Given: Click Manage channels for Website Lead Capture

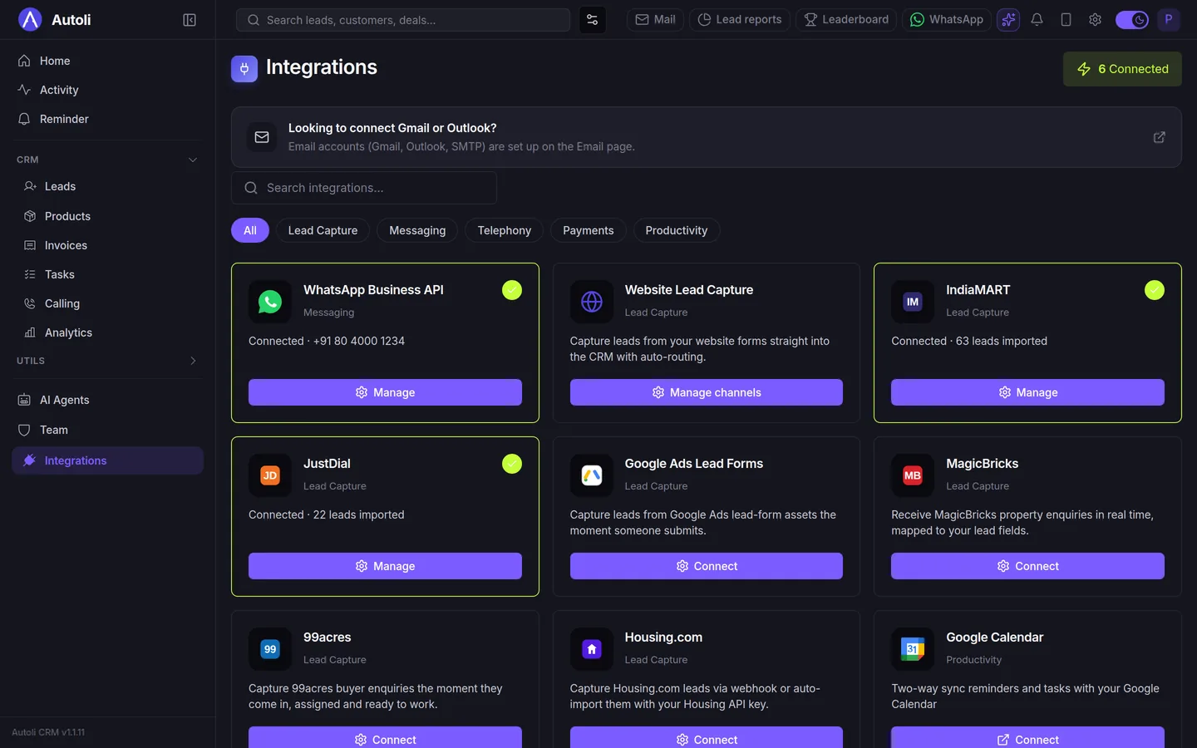Looking at the screenshot, I should coord(707,392).
